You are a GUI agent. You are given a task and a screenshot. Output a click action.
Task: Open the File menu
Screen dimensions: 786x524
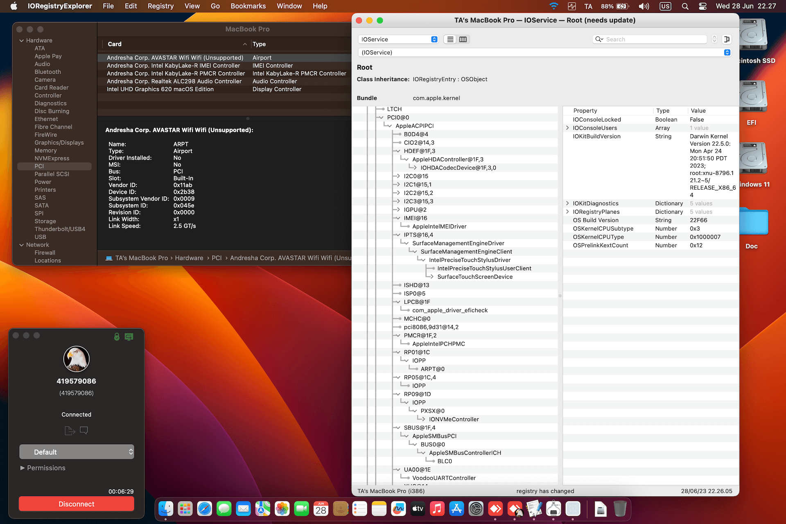(108, 6)
